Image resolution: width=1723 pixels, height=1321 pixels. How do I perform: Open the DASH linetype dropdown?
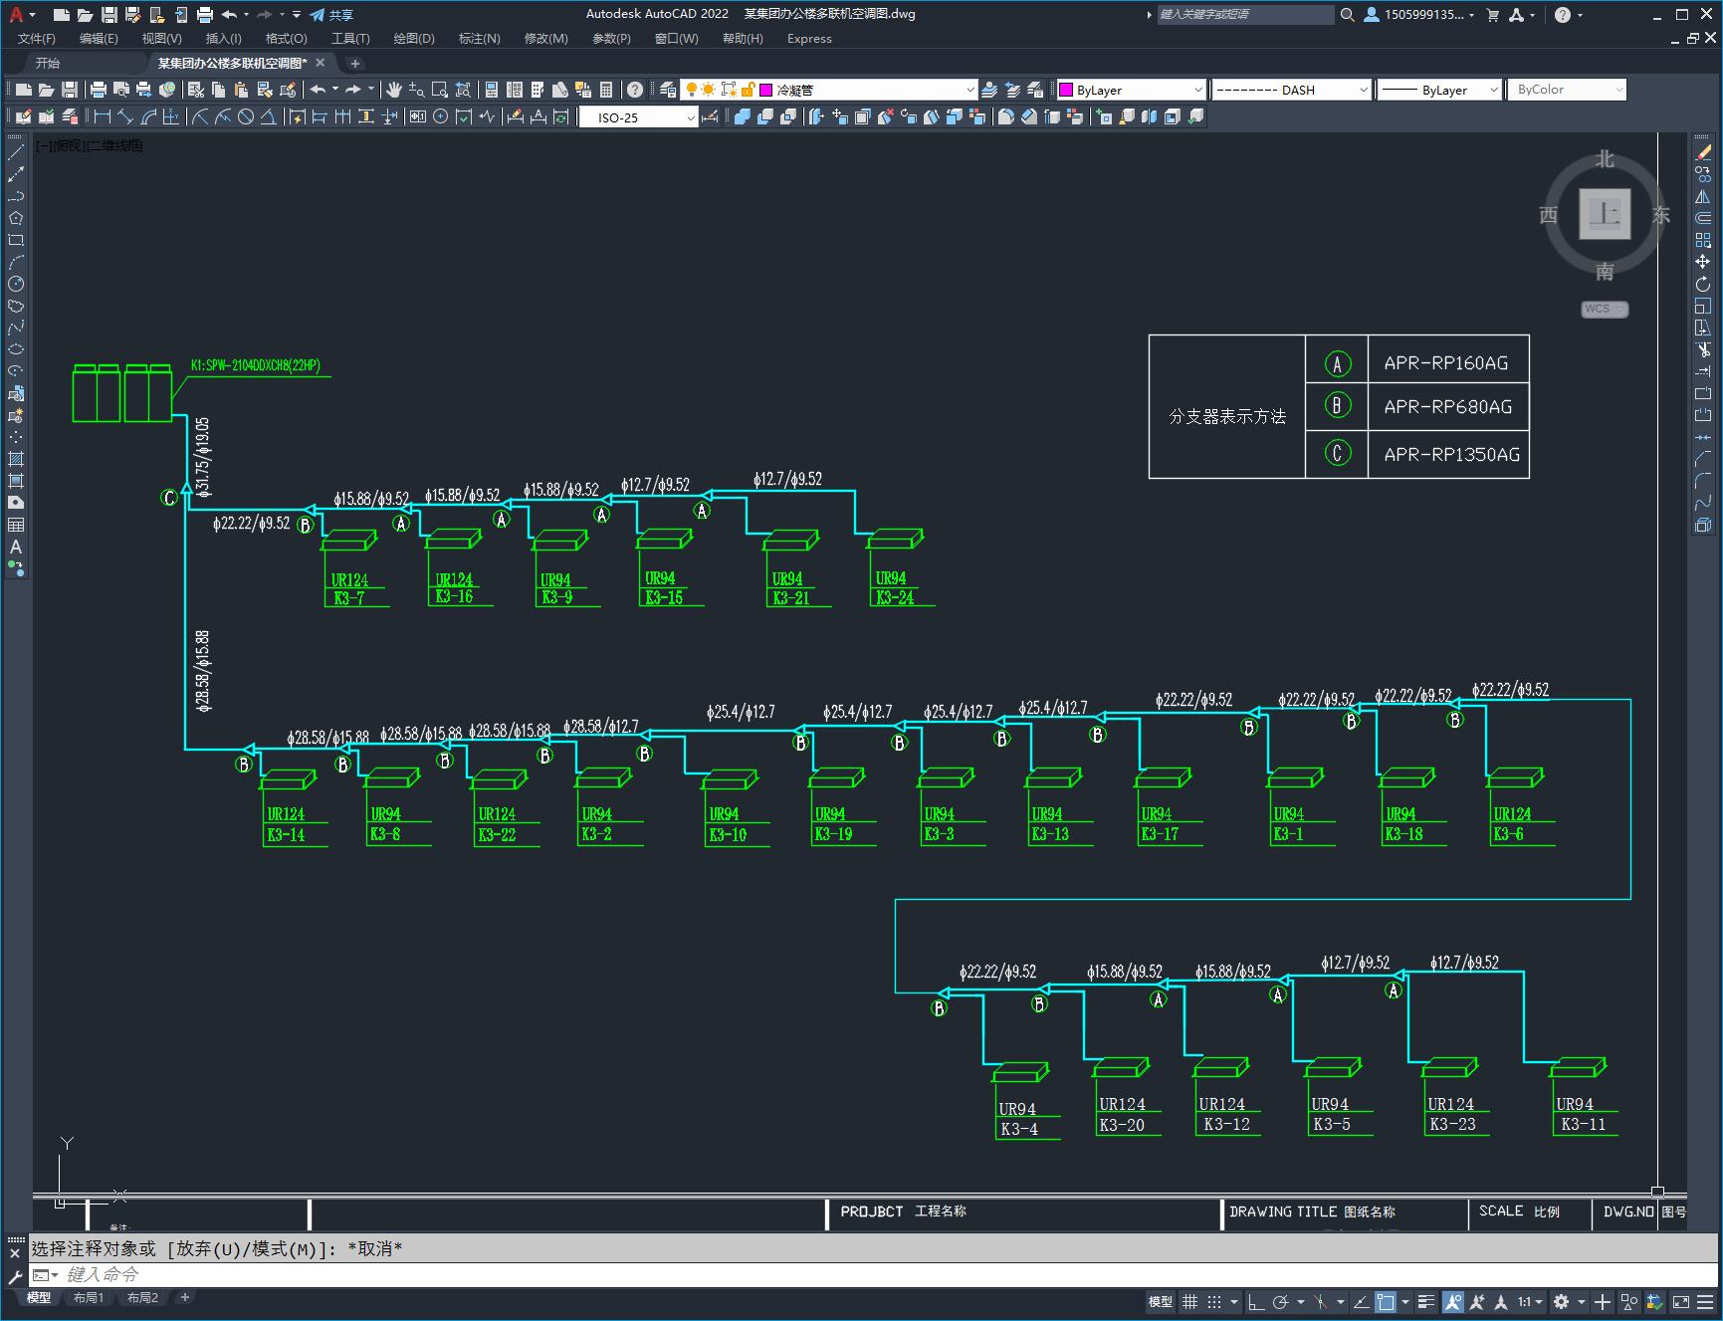pyautogui.click(x=1364, y=90)
